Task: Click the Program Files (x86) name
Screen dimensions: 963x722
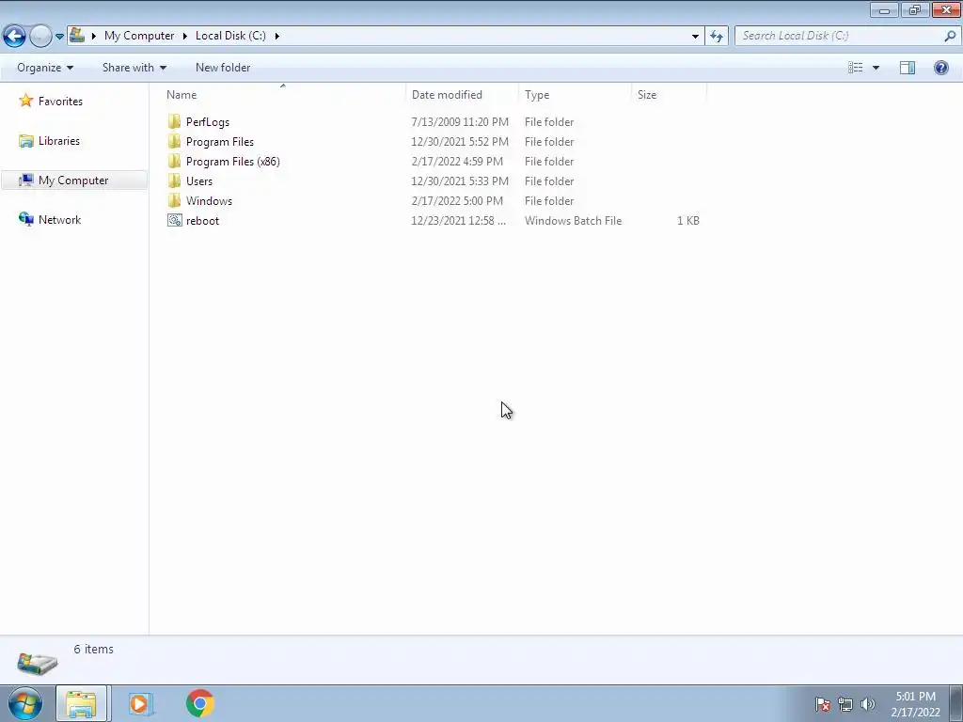Action: pyautogui.click(x=233, y=162)
